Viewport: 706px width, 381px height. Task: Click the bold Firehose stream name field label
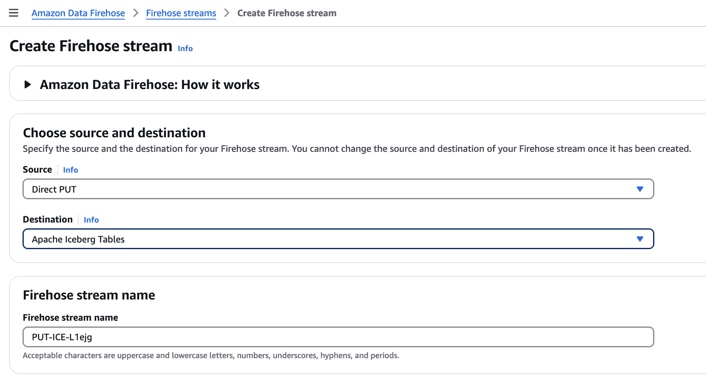coord(70,317)
